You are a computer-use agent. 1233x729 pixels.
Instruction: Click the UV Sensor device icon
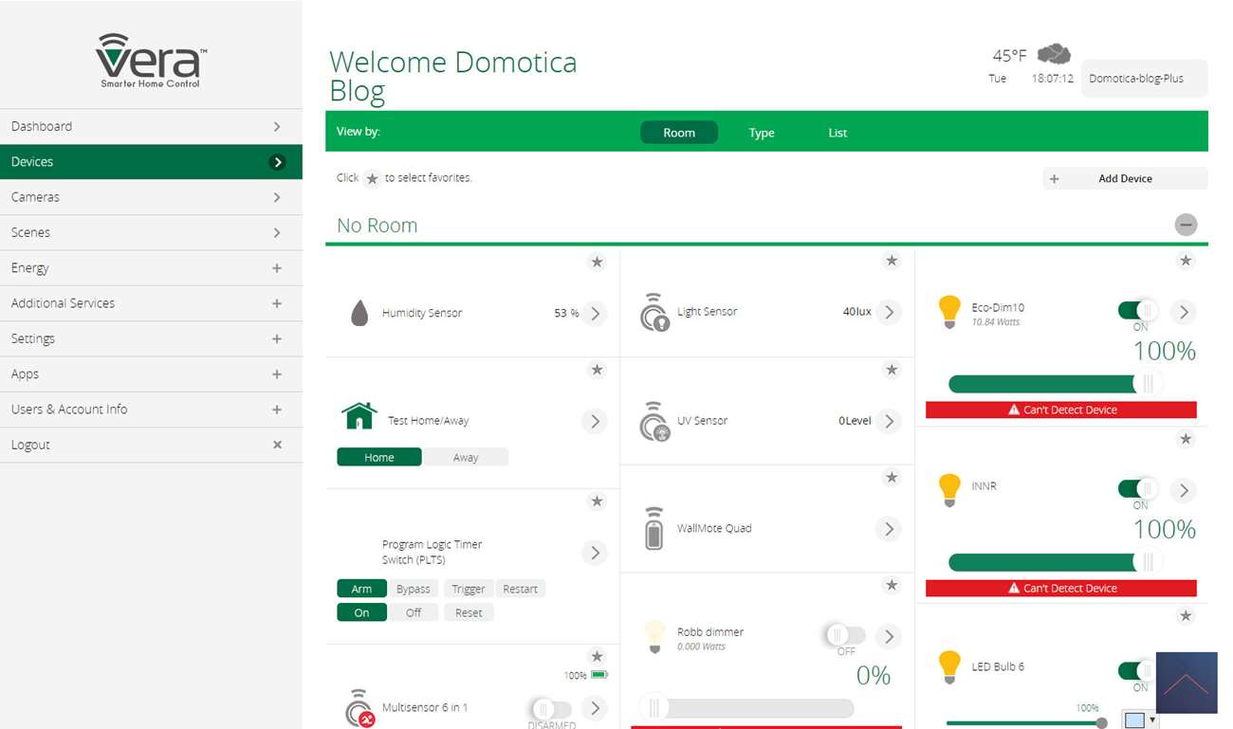click(653, 421)
